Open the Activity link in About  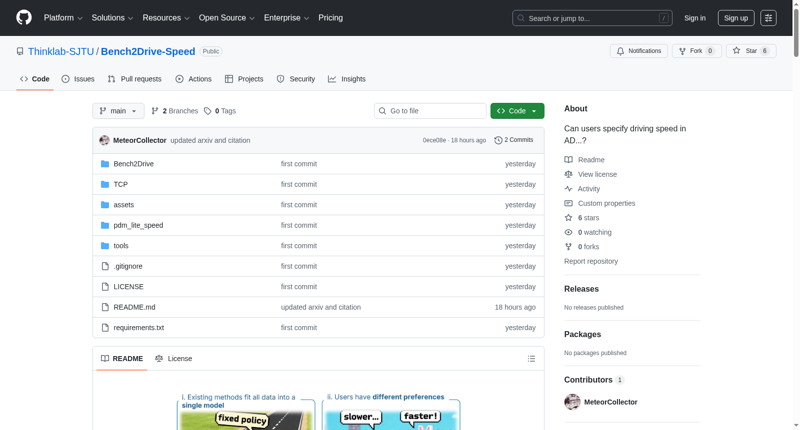[x=582, y=189]
